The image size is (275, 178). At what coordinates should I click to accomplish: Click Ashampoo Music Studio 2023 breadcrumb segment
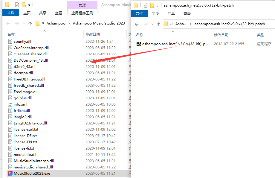(x=99, y=23)
